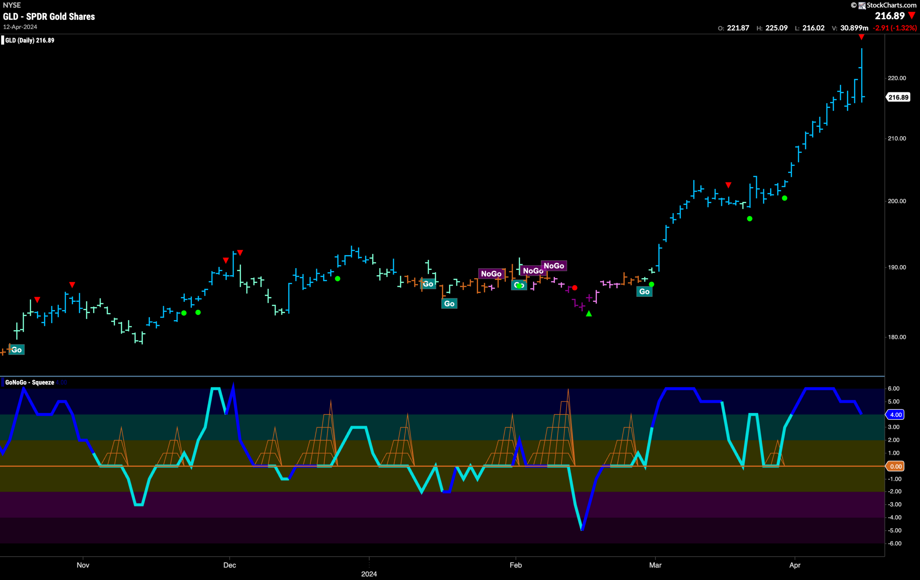This screenshot has width=920, height=580.
Task: Click the green up triangle below the February low
Action: 589,313
